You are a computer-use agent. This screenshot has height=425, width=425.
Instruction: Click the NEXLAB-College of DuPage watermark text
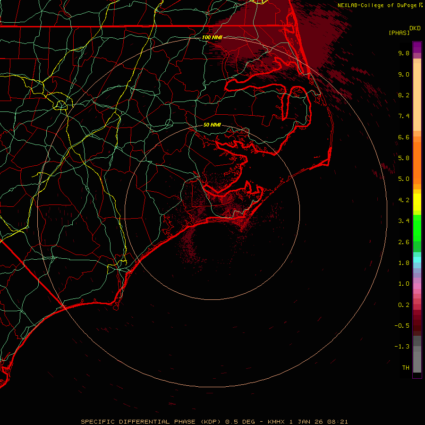tap(378, 5)
